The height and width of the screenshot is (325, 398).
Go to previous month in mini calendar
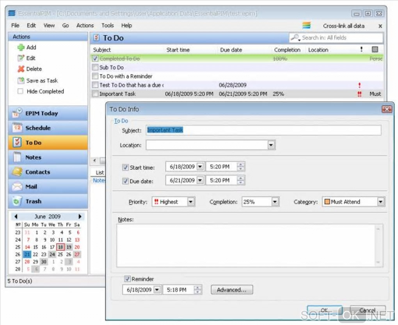(x=16, y=216)
